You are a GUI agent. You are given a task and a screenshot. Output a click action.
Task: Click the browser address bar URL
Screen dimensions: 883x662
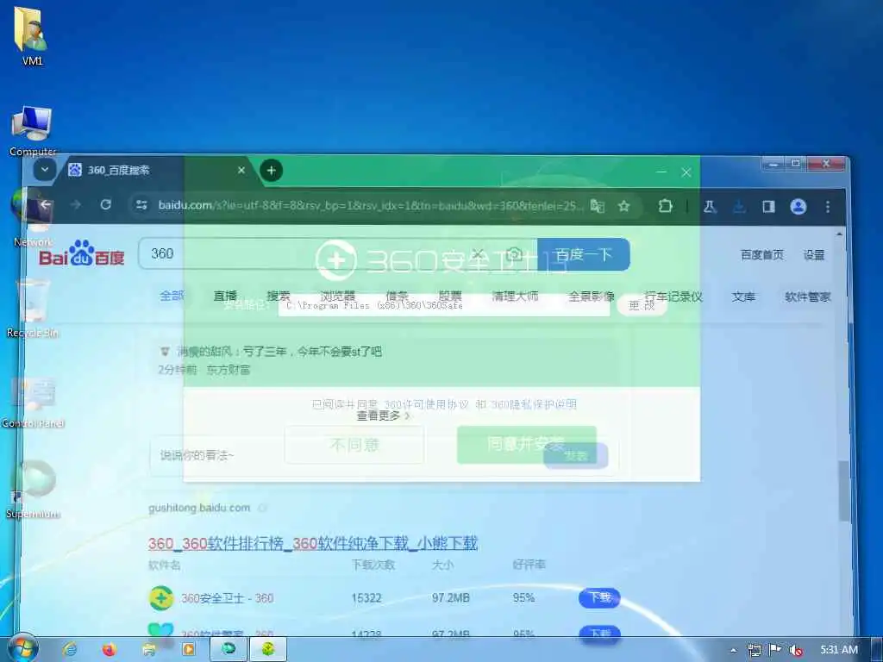[369, 205]
